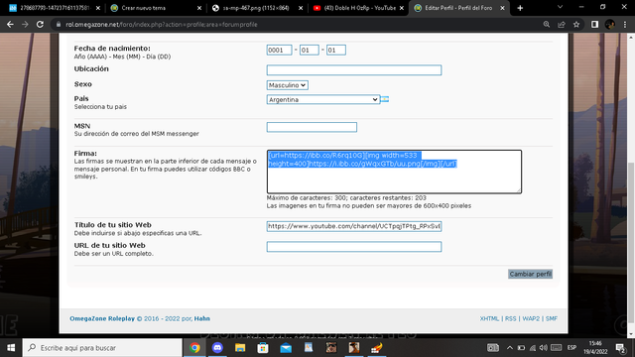Open Microsoft Store from the taskbar
This screenshot has width=635, height=357.
(x=263, y=348)
